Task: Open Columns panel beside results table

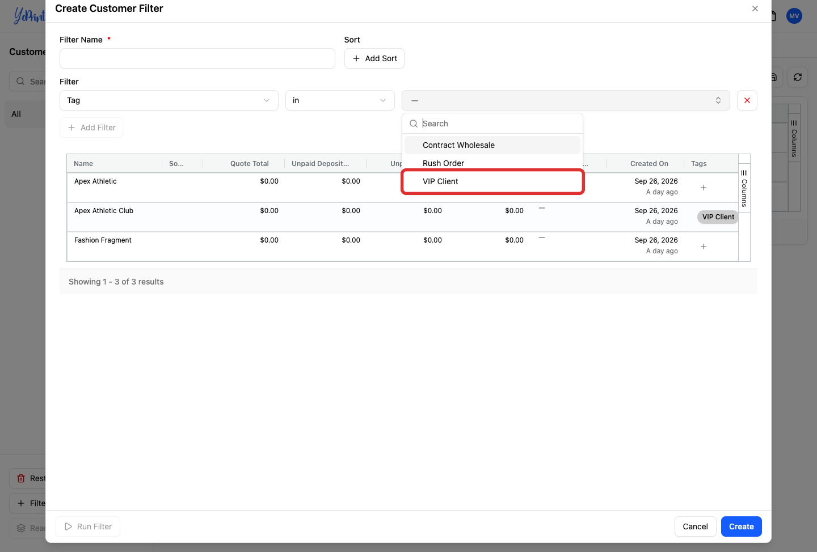Action: (x=744, y=189)
